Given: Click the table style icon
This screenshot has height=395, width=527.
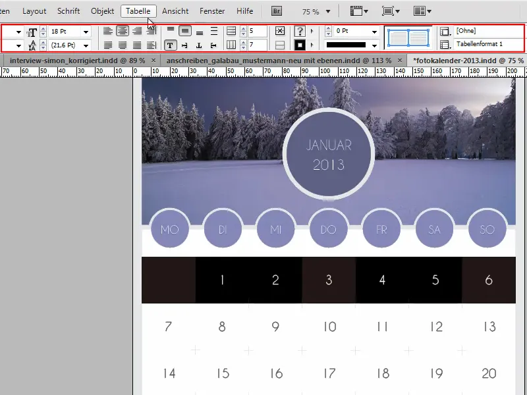Looking at the screenshot, I should coord(445,44).
